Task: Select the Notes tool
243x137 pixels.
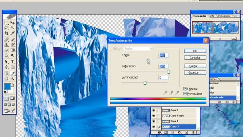Action: (6, 73)
